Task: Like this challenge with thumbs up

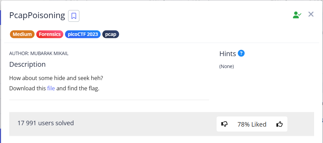Action: [280, 124]
